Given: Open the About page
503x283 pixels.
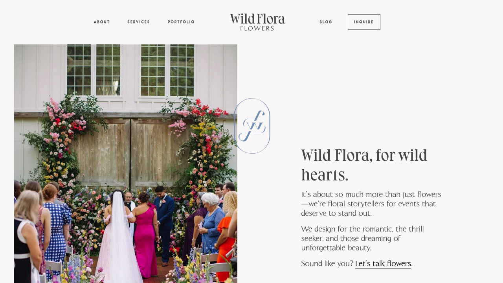Looking at the screenshot, I should (102, 22).
